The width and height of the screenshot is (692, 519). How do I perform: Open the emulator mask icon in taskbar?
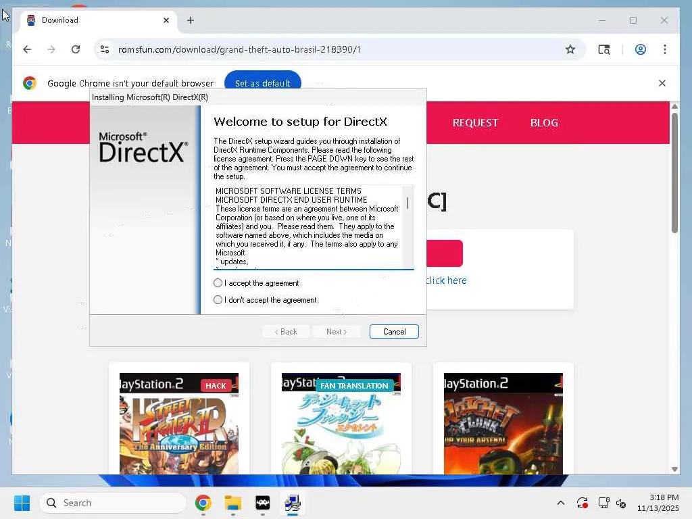(263, 503)
